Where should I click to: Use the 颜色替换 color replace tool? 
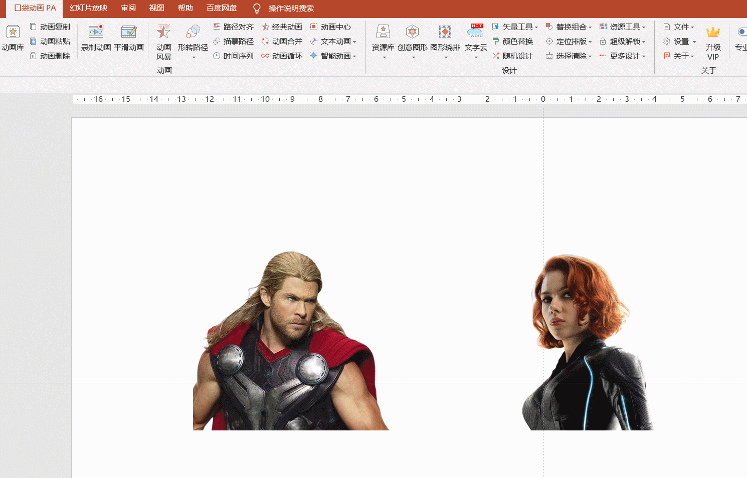tap(512, 42)
